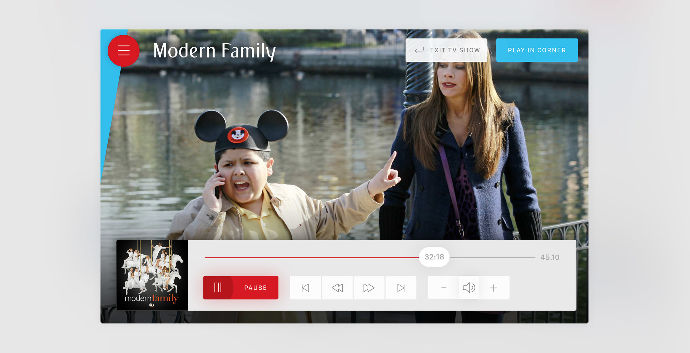
Task: Pause the video playback
Action: tap(241, 288)
